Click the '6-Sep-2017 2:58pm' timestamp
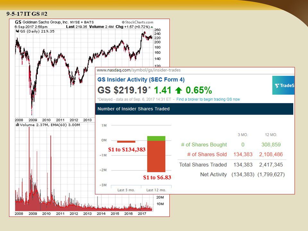Image resolution: width=308 pixels, height=231 pixels. [31, 27]
